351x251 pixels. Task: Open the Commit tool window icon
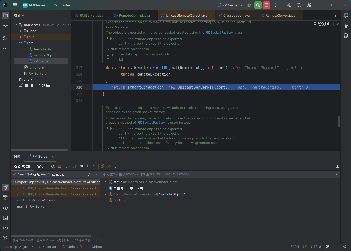pos(5,26)
